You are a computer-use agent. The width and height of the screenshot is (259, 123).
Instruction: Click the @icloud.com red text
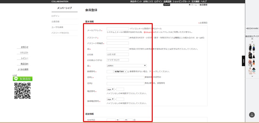tap(149, 32)
